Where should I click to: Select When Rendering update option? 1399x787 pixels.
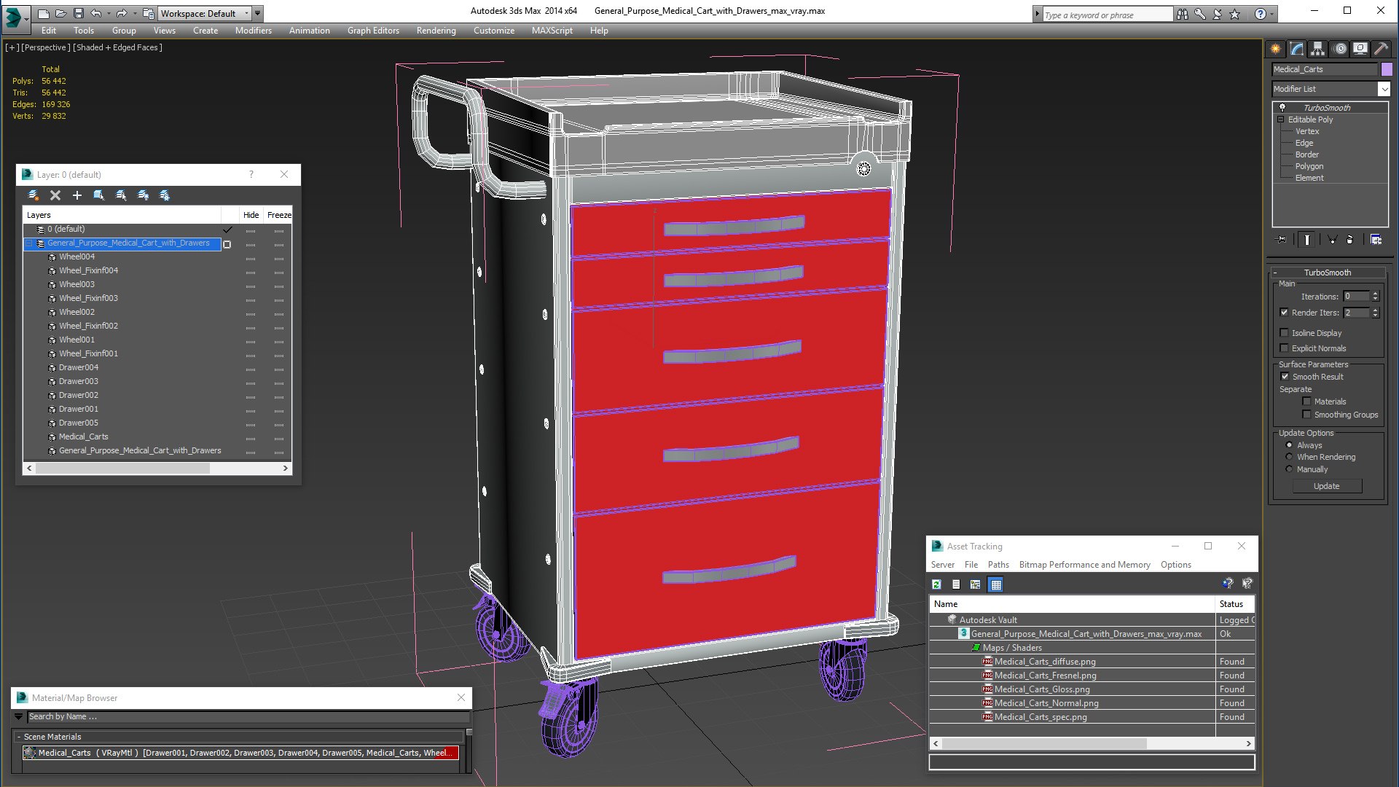1290,457
